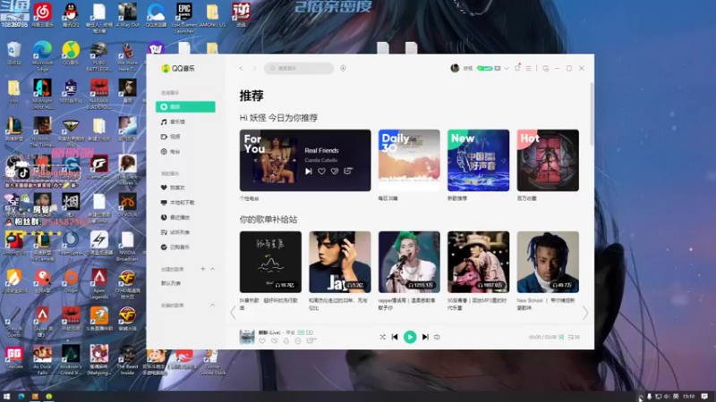Click the microphone icon in system tray
716x402 pixels.
650,397
